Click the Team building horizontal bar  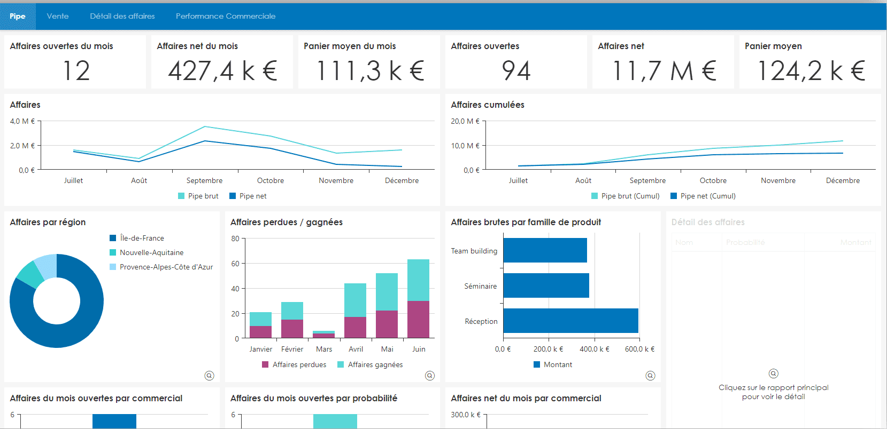pos(545,250)
